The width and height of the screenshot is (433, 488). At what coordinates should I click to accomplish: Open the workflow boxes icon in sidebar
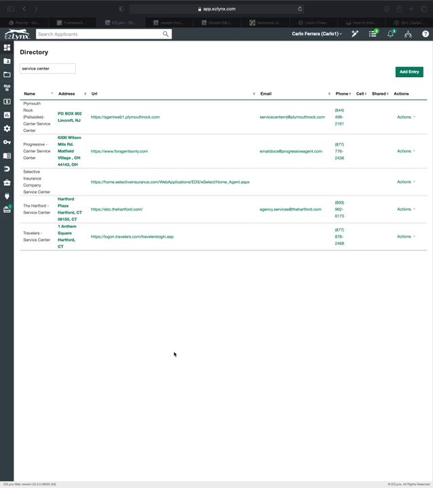(7, 87)
